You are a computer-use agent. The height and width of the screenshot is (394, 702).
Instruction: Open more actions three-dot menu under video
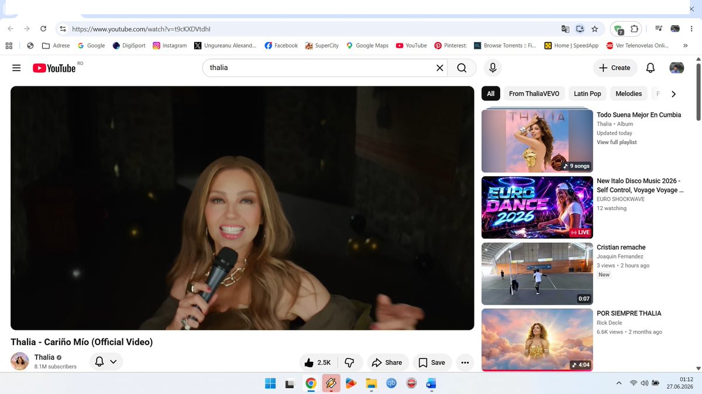[x=465, y=362]
